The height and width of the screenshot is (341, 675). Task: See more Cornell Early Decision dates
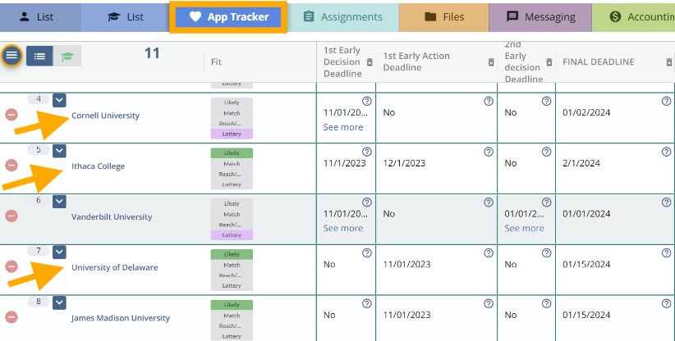[343, 127]
